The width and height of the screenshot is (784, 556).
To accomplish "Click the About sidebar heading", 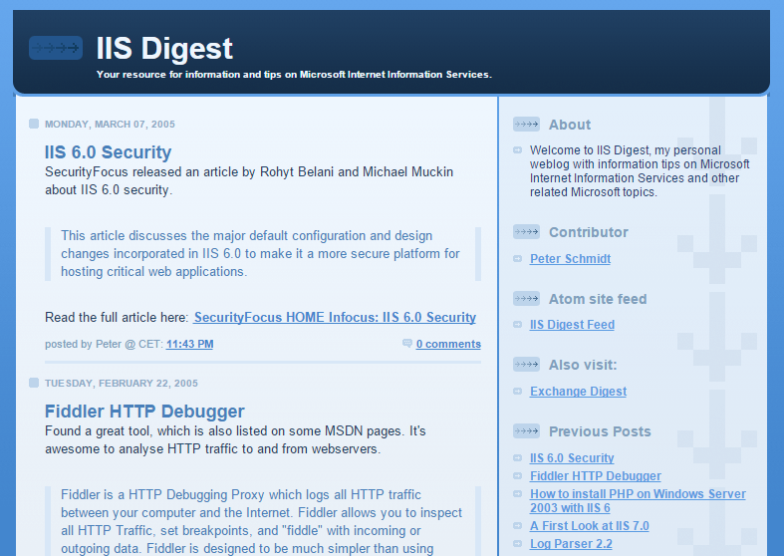I will point(570,125).
